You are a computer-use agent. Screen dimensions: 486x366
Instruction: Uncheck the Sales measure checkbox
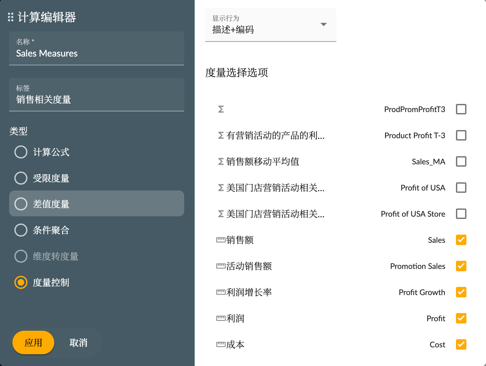click(461, 240)
